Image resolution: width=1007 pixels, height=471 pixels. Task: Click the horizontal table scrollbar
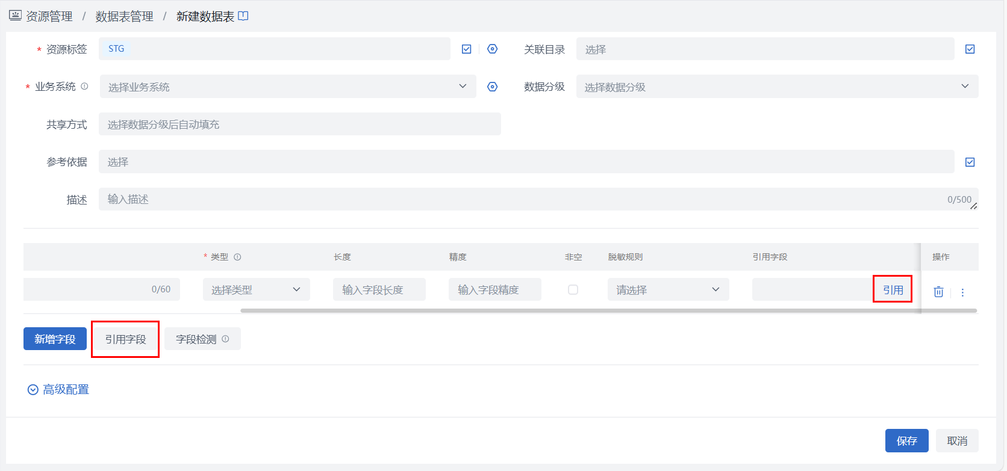(x=608, y=311)
